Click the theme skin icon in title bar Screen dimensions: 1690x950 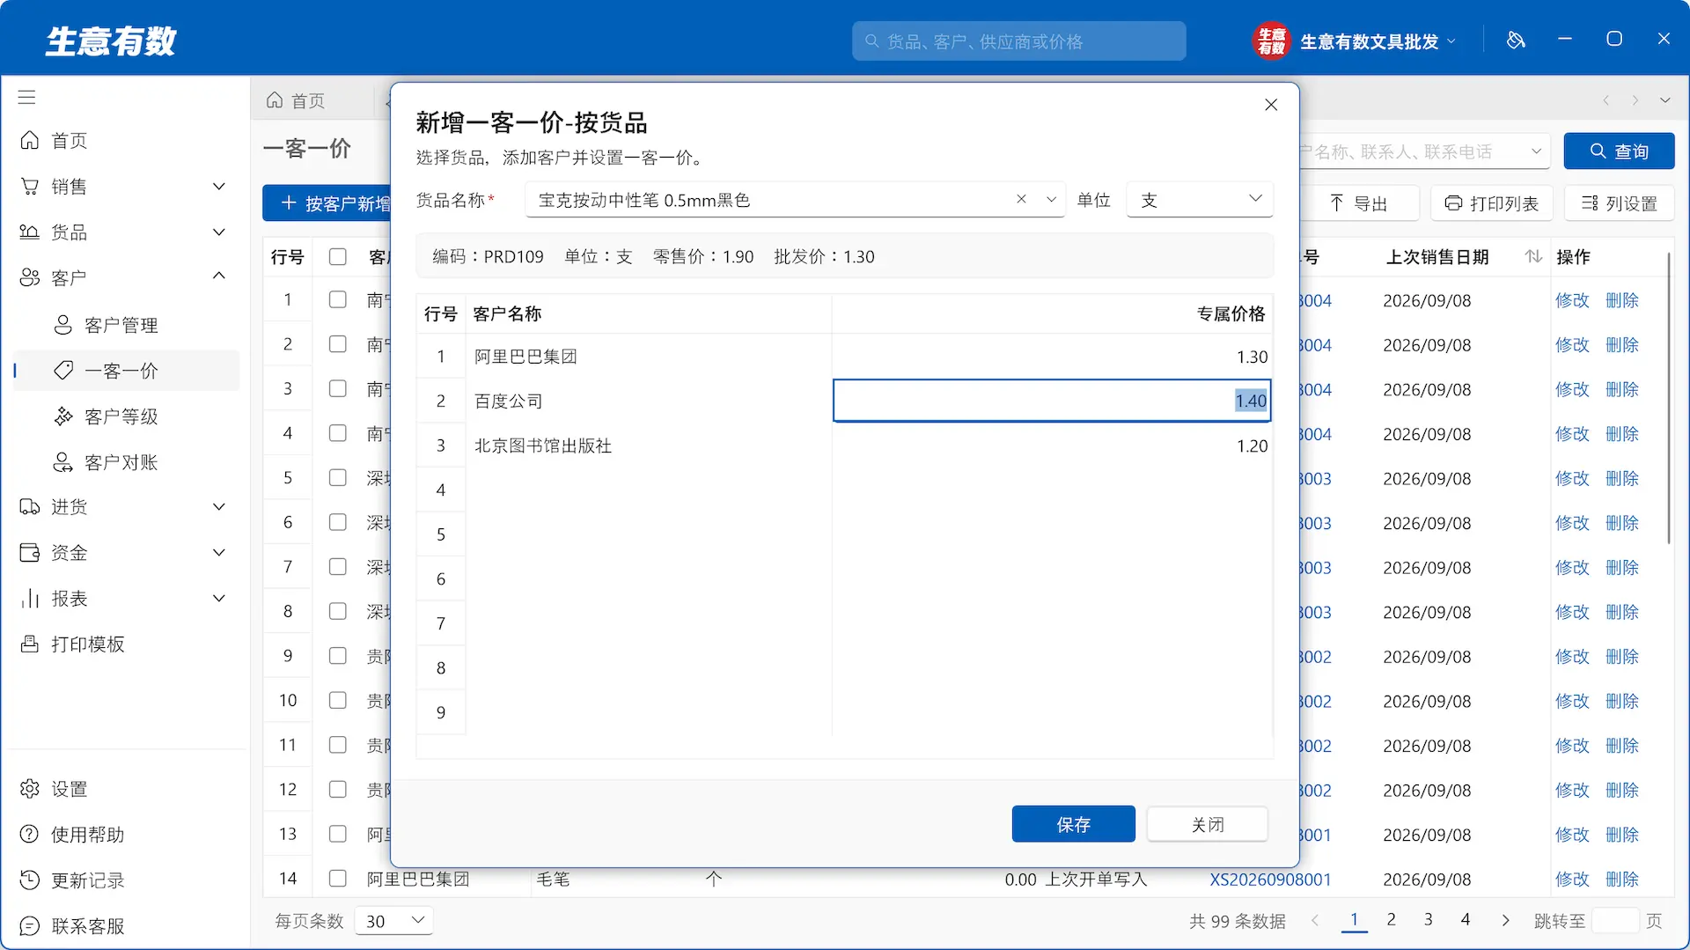coord(1516,40)
